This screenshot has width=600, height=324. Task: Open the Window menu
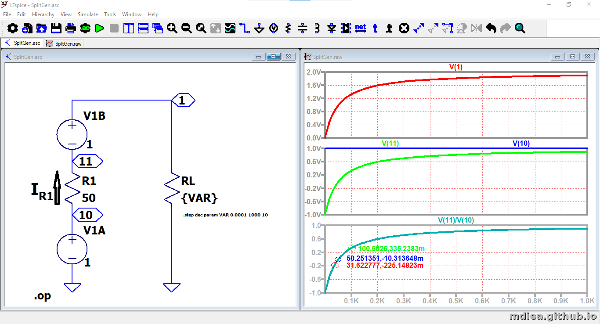click(132, 14)
